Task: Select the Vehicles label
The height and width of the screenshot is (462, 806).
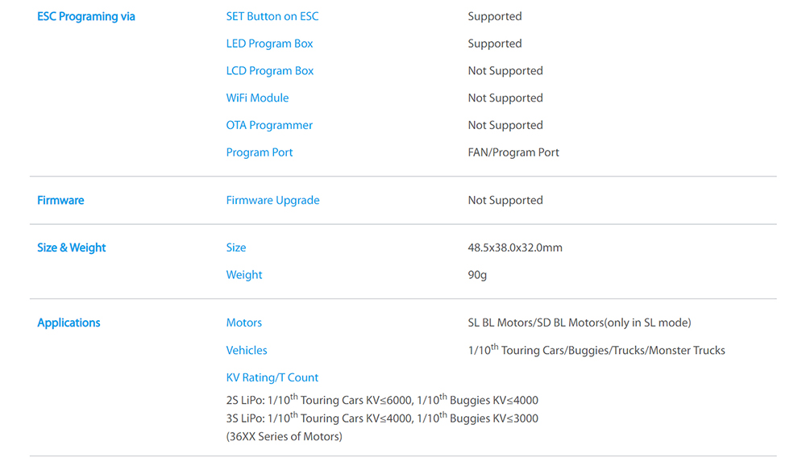Action: pyautogui.click(x=247, y=350)
